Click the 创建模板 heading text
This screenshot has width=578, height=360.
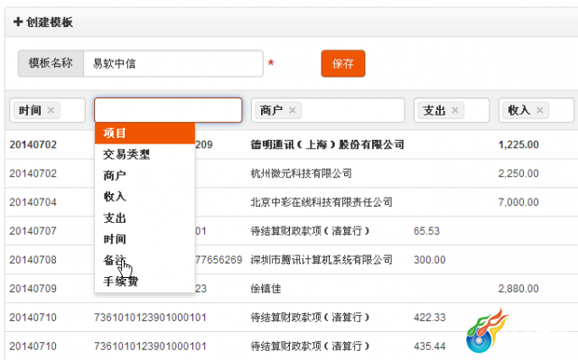coord(50,22)
